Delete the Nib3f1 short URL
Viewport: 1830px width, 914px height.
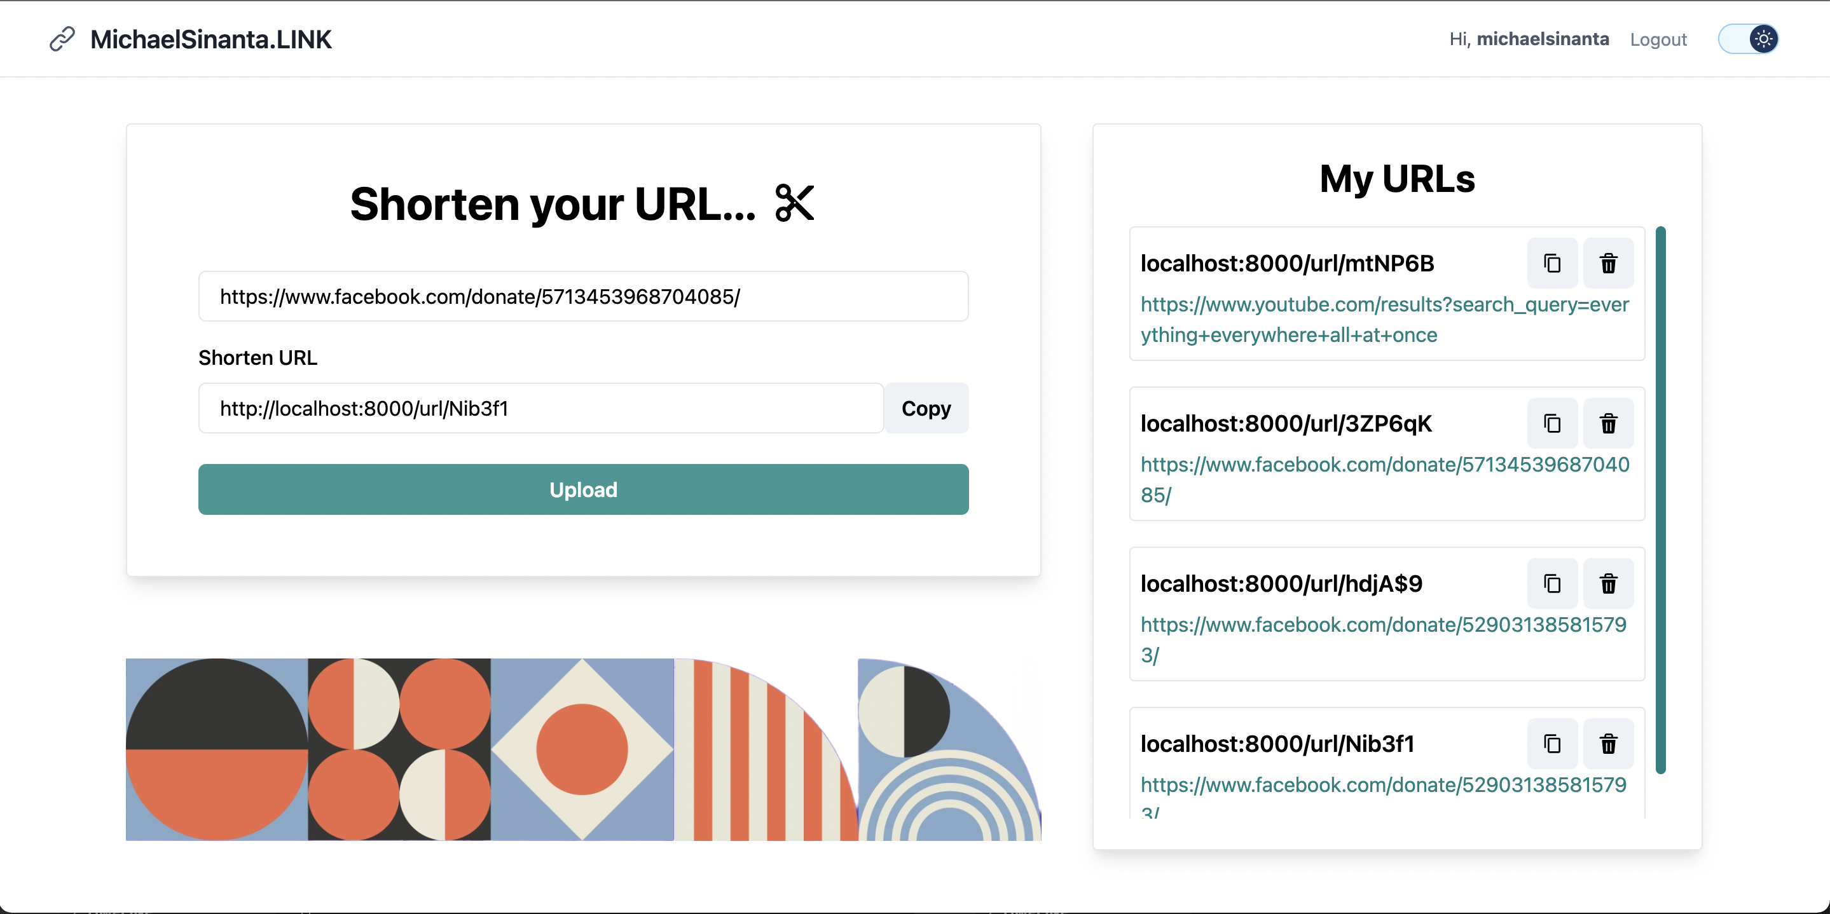1608,744
